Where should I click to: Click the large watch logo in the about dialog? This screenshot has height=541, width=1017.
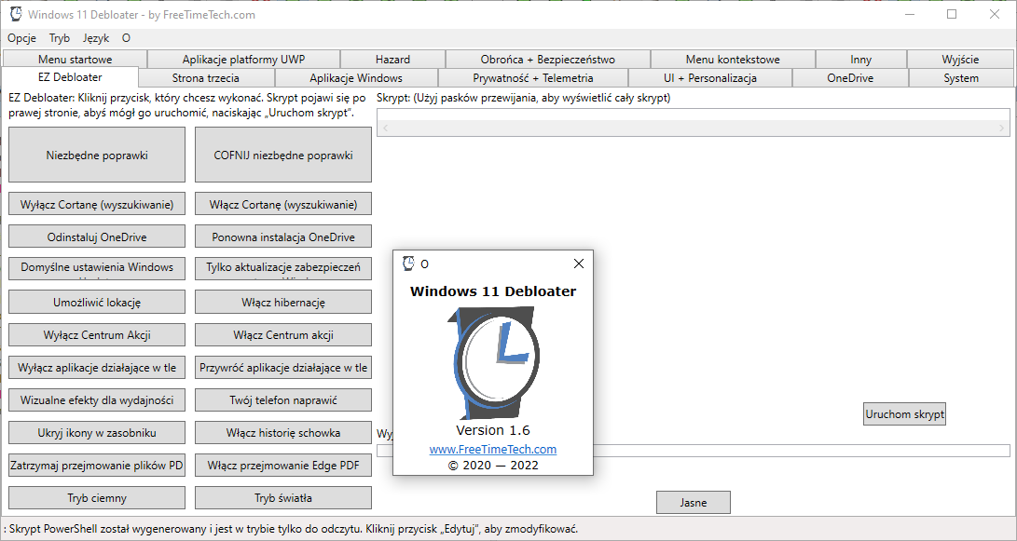(x=493, y=363)
